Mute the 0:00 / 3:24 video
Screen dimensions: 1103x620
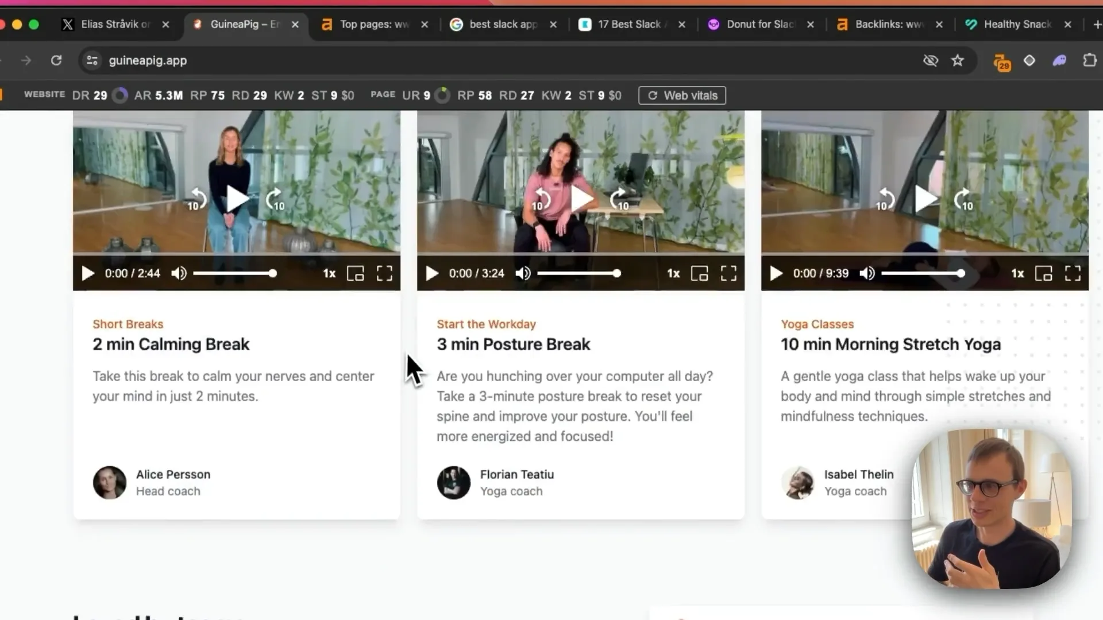pos(523,273)
